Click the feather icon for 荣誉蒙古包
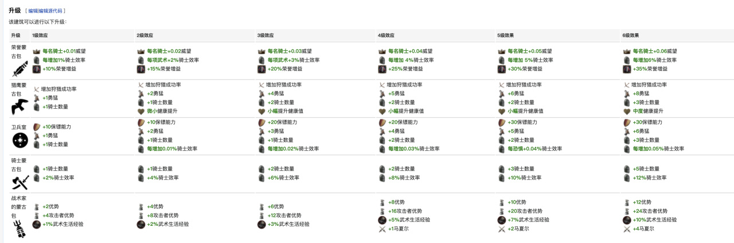The height and width of the screenshot is (243, 734). tap(20, 69)
